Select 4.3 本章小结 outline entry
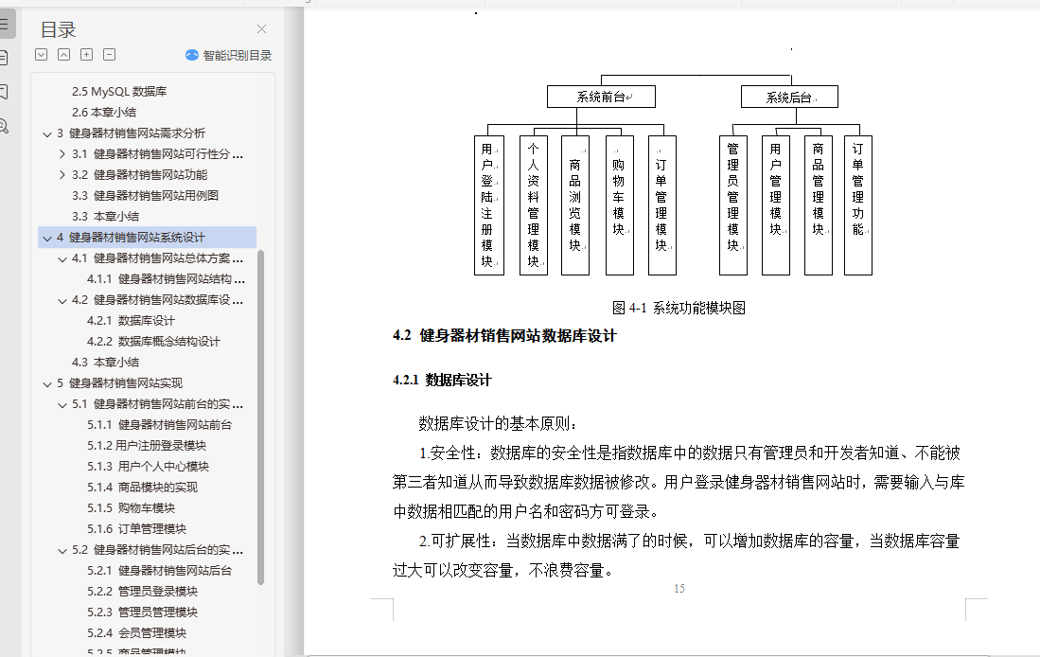 [105, 363]
